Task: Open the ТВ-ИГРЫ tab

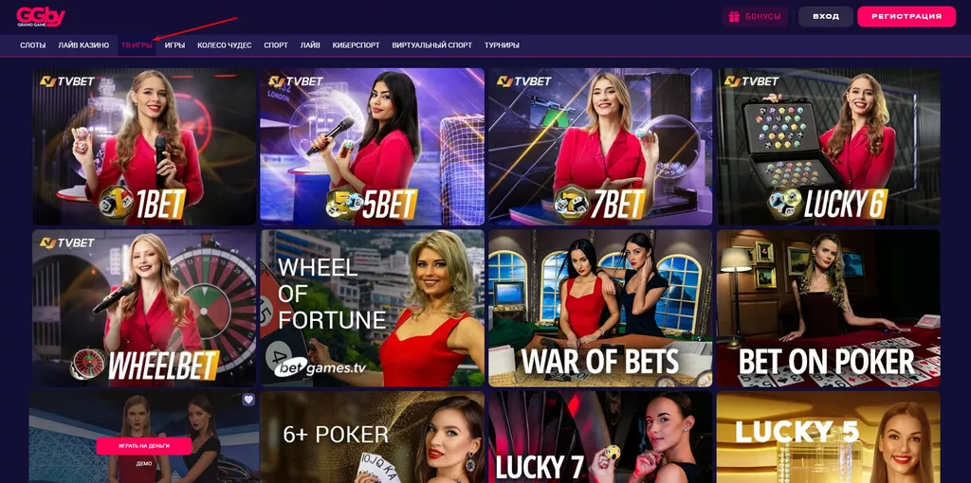Action: pos(137,45)
